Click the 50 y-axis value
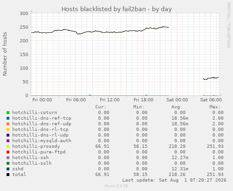 [25, 82]
